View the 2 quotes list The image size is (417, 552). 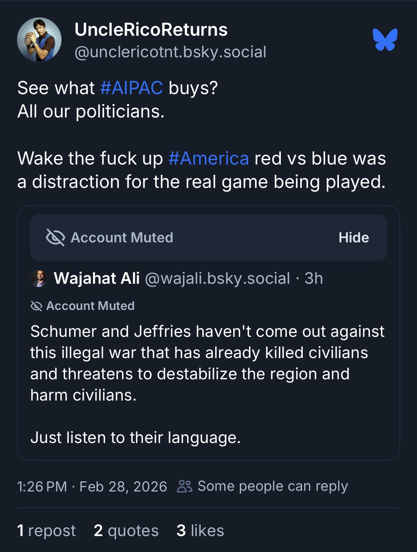point(126,530)
